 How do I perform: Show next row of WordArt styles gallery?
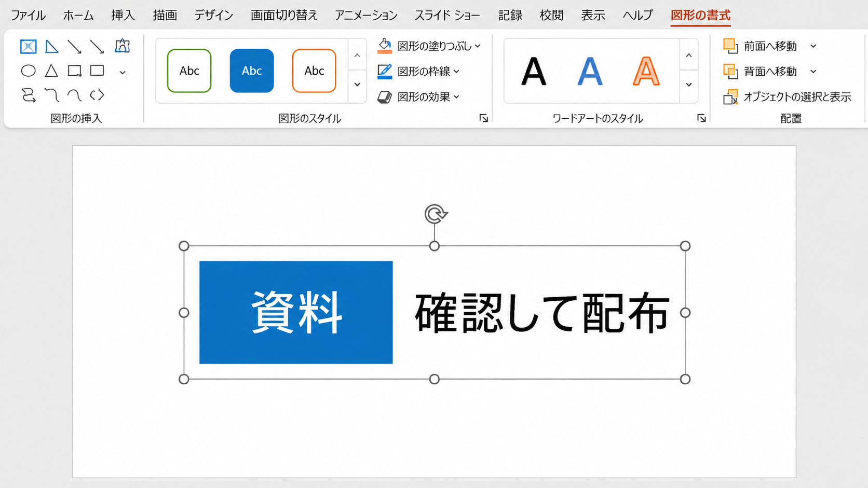(x=689, y=85)
